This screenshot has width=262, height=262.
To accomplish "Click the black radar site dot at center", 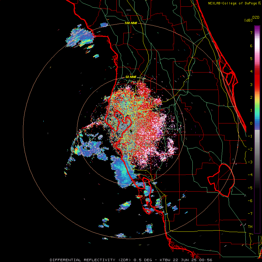I will click(x=131, y=131).
